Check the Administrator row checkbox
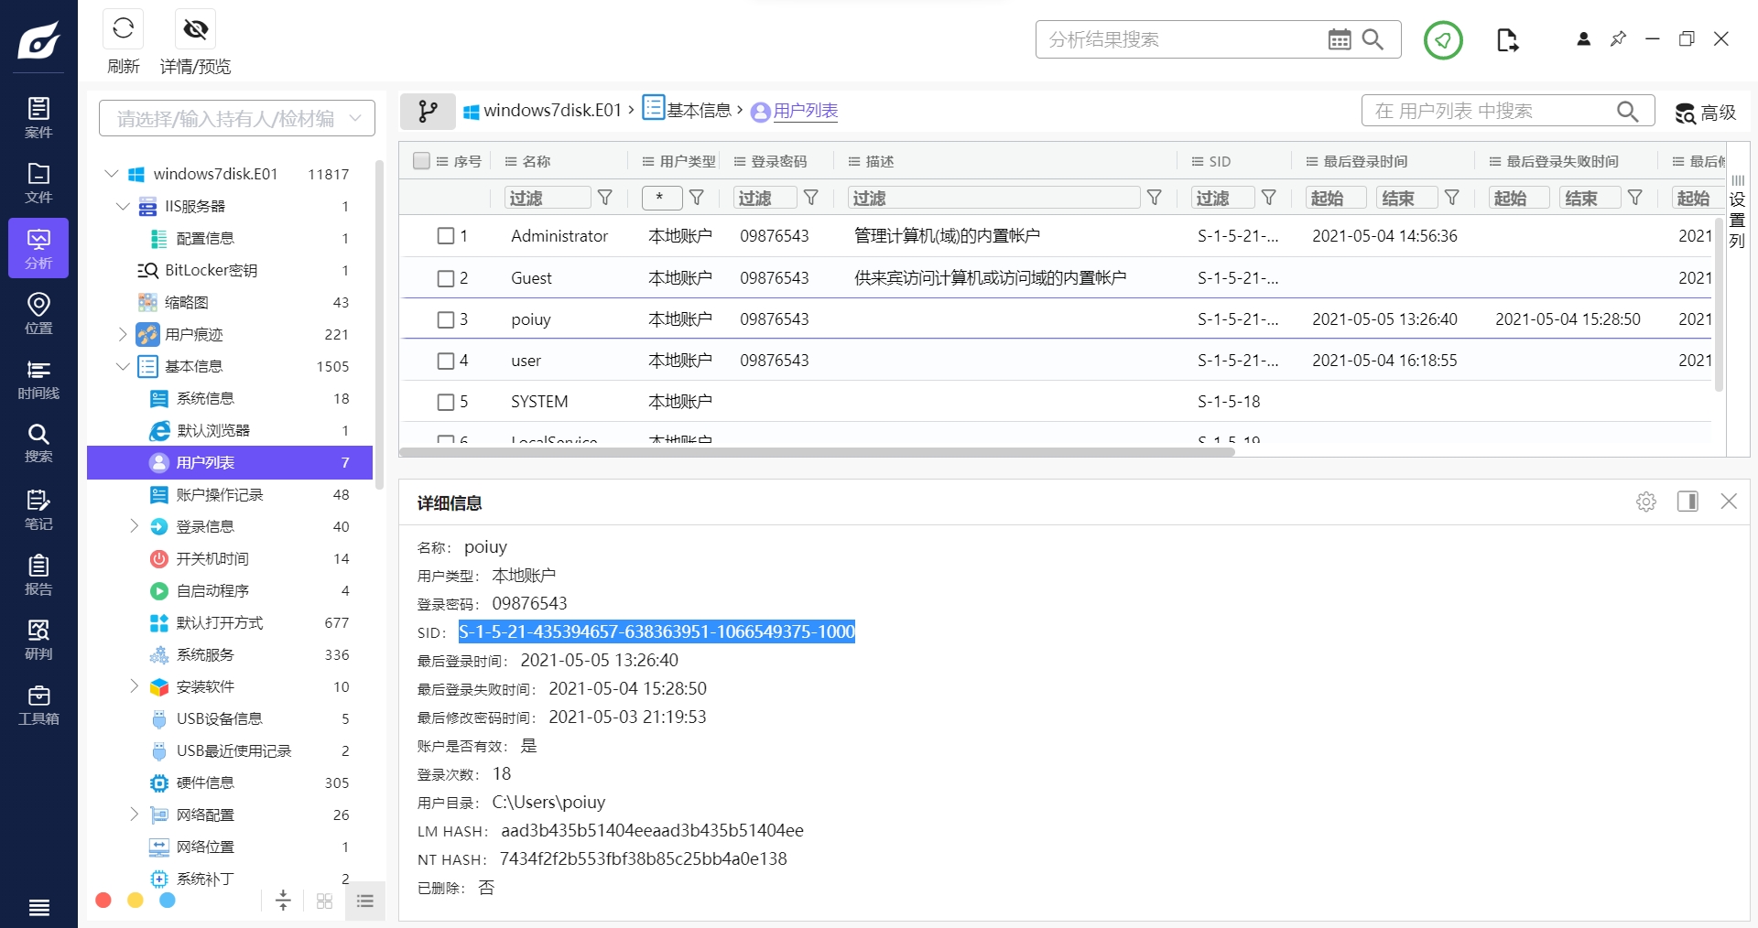Image resolution: width=1758 pixels, height=928 pixels. [x=446, y=236]
